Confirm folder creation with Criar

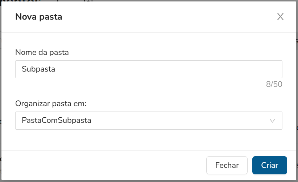(269, 165)
